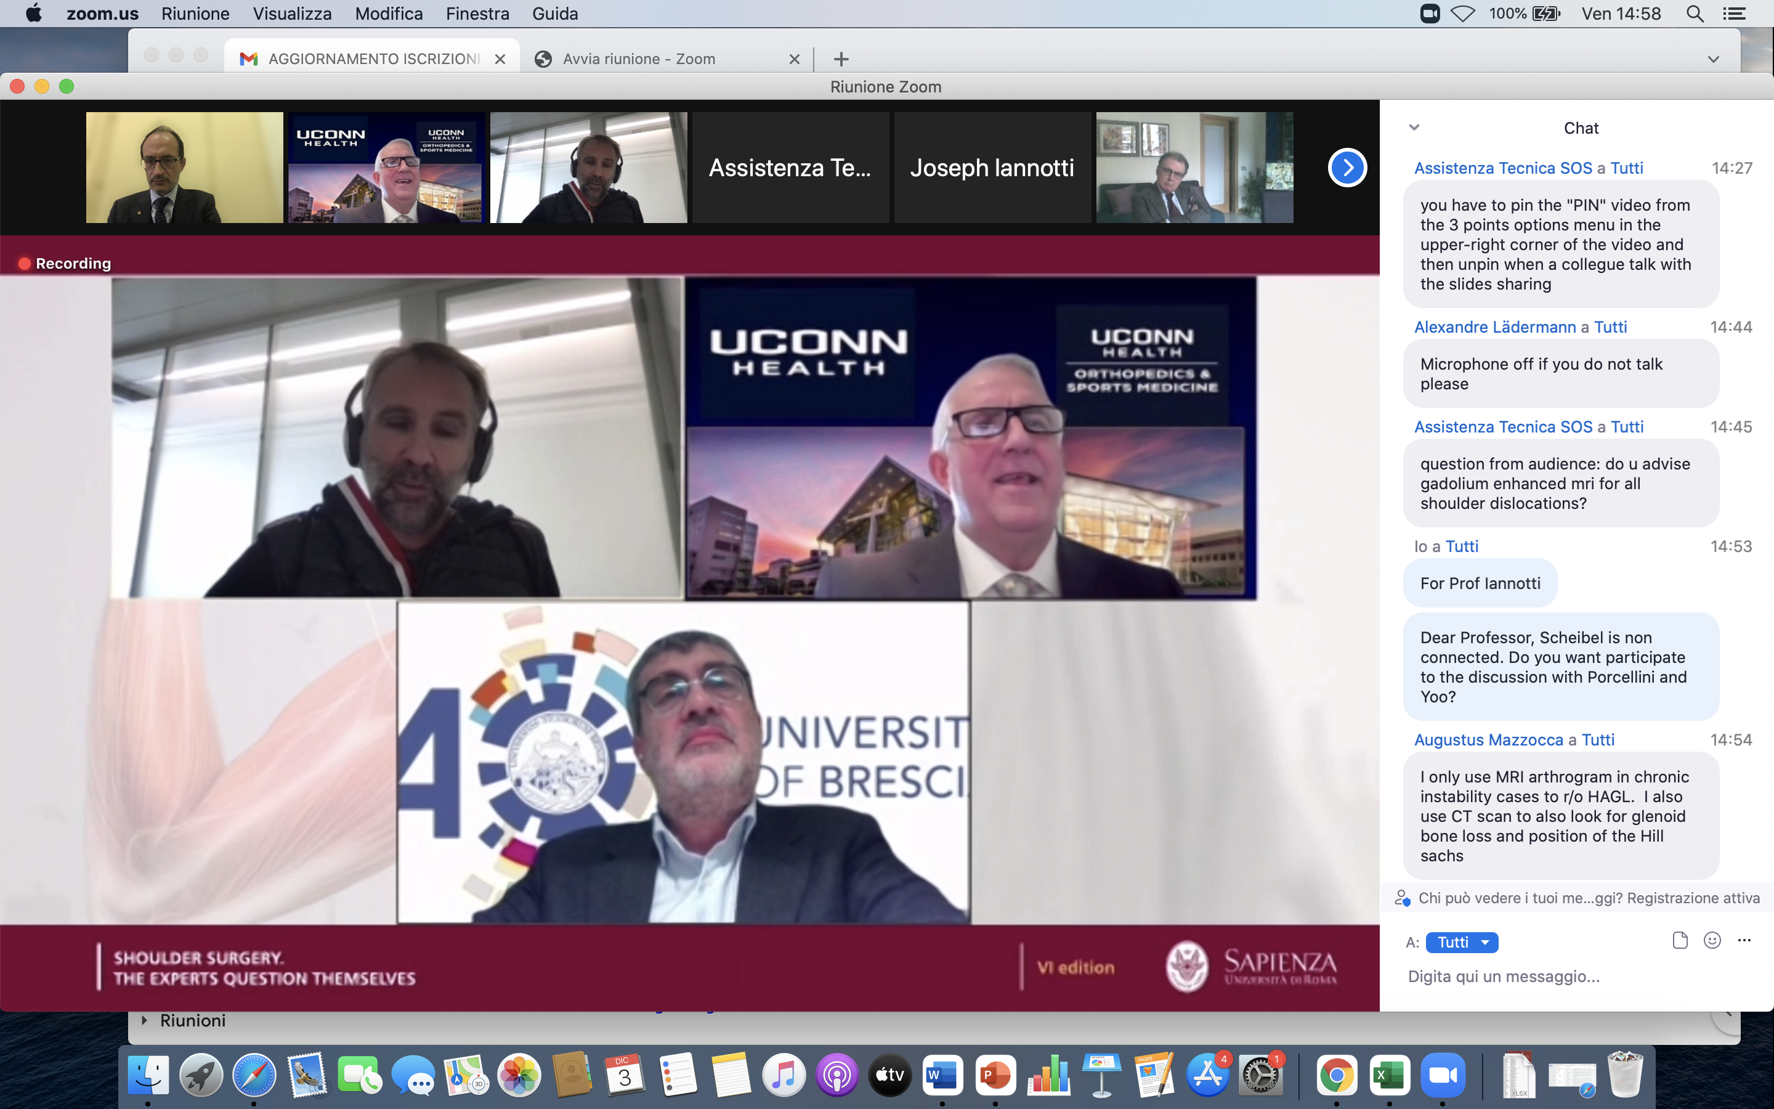
Task: Open chat more options ellipsis
Action: (x=1744, y=941)
